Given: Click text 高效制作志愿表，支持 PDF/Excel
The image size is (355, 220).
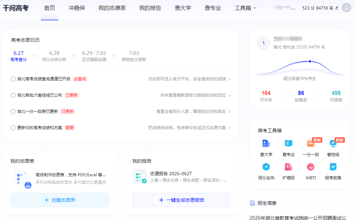Looking at the screenshot, I should (70, 175).
